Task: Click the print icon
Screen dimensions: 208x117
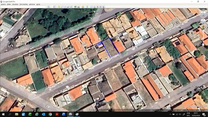Action: tap(94, 7)
